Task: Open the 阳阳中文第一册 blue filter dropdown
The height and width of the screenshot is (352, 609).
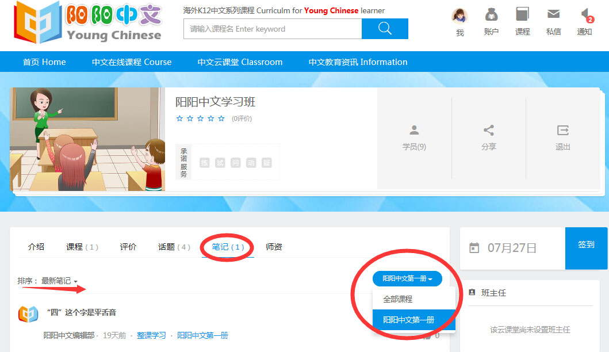Action: (407, 278)
